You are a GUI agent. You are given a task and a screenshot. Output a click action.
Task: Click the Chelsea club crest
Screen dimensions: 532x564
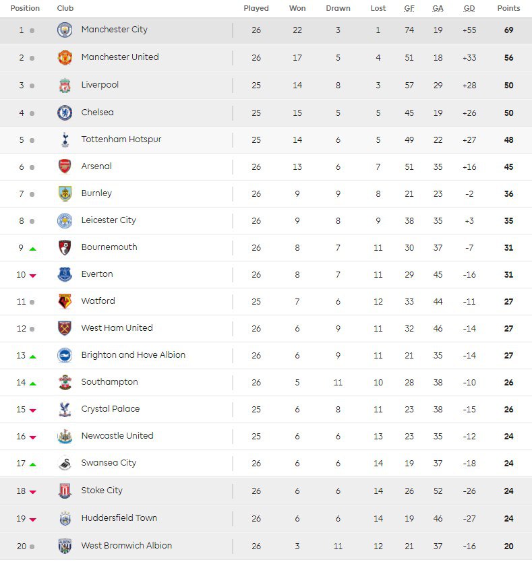(65, 113)
